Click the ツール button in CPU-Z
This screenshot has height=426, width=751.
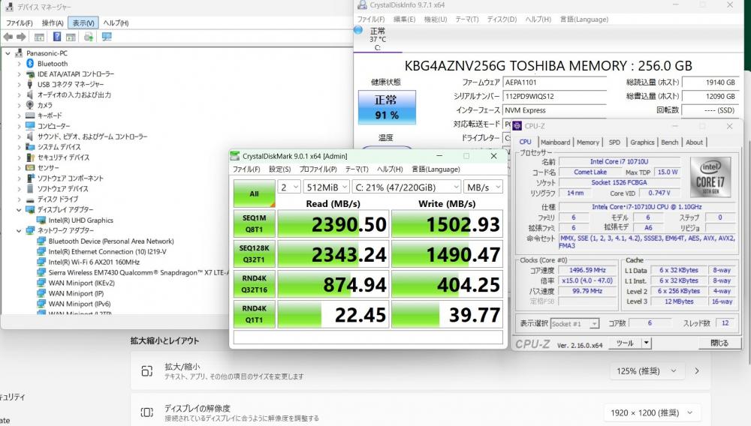[x=625, y=343]
